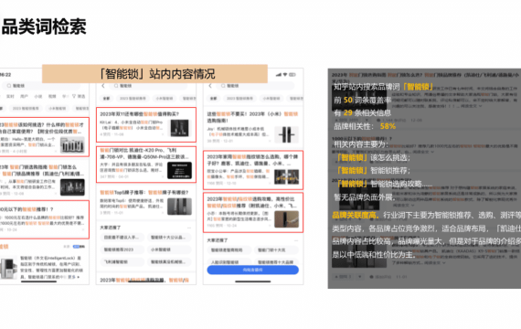Select the 全部 chip in the middle phone
This screenshot has width=521, height=329.
[106, 99]
